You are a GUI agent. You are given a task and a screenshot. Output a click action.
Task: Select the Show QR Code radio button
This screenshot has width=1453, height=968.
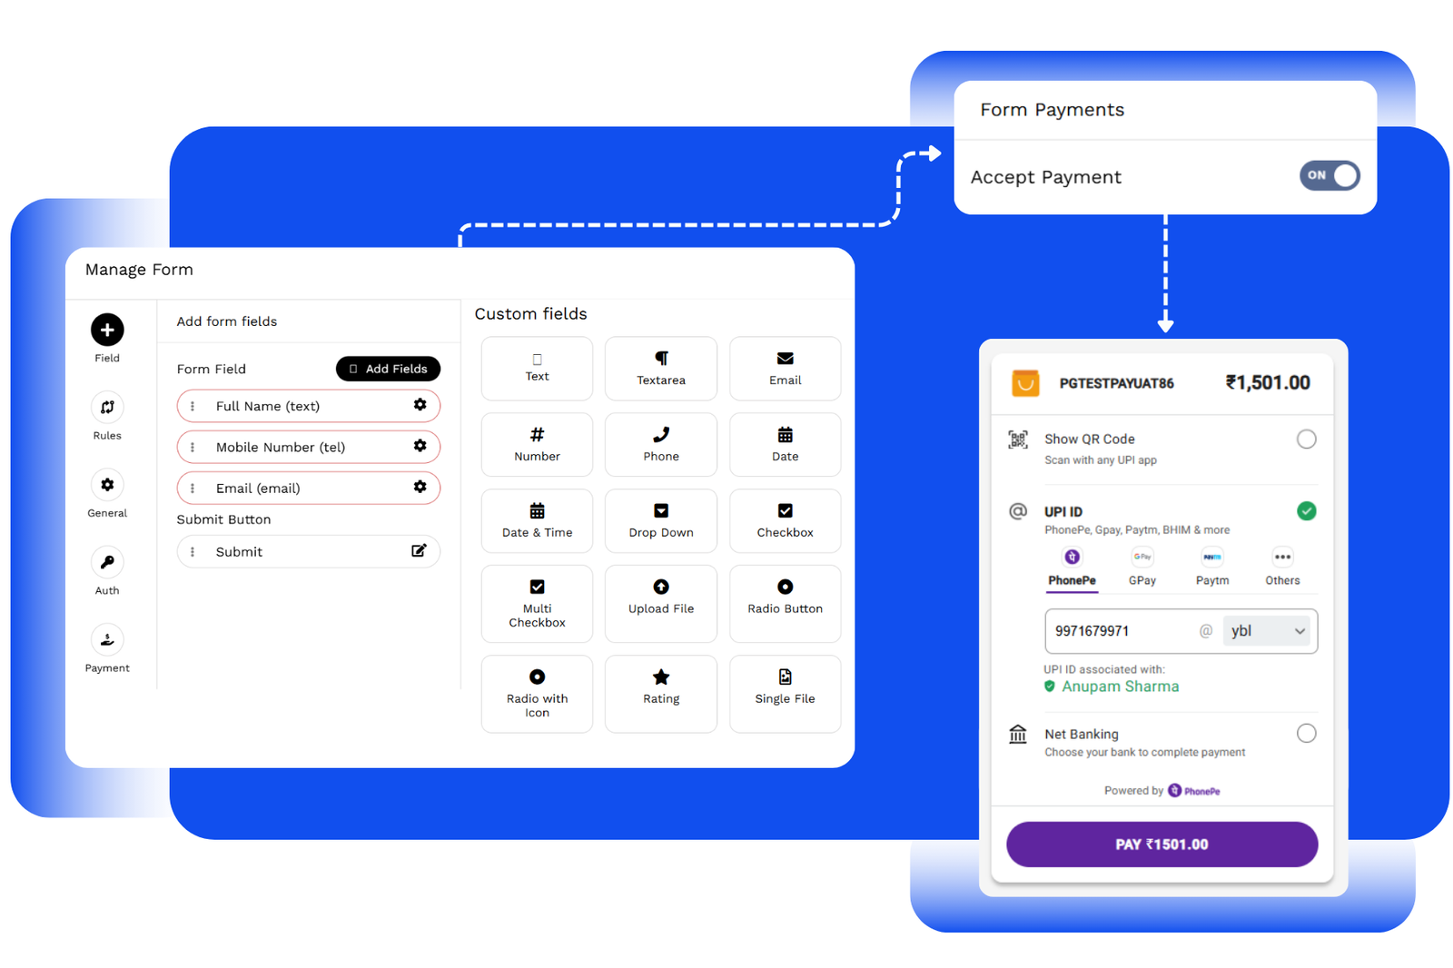1306,440
